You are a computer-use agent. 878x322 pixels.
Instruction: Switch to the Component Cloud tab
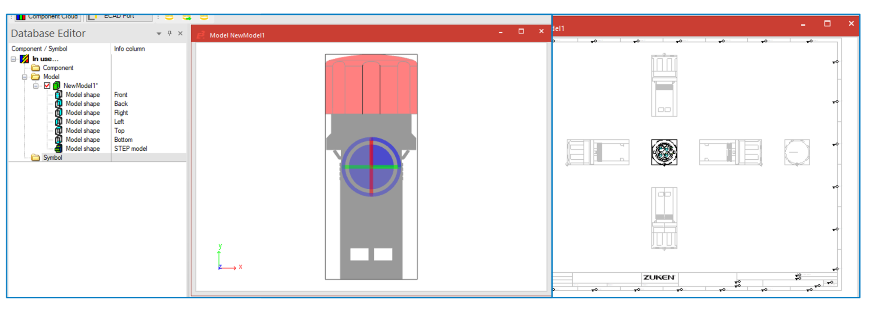[48, 17]
